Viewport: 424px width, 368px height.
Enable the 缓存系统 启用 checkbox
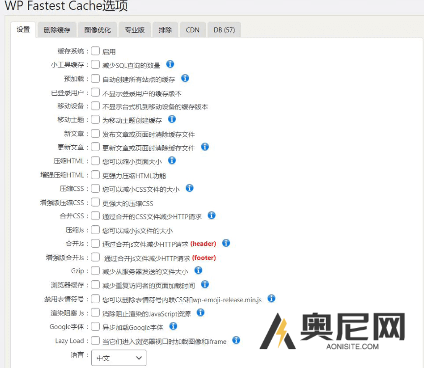click(95, 51)
